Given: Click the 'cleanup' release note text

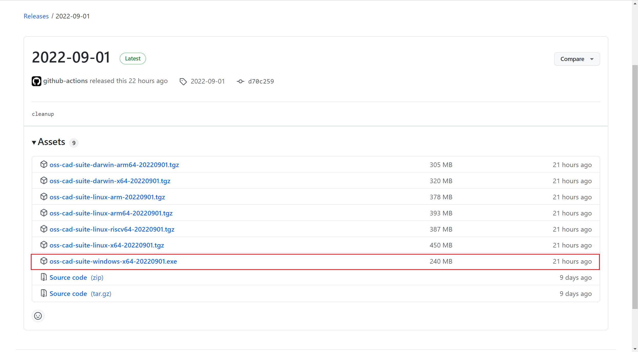Looking at the screenshot, I should click(43, 114).
